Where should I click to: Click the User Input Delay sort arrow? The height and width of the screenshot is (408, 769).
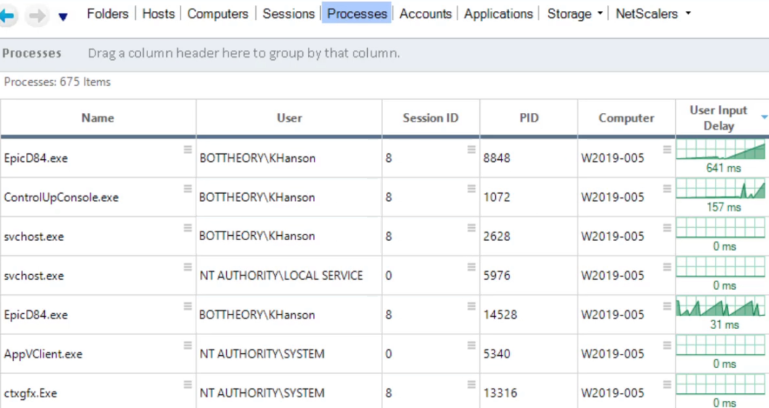(764, 117)
